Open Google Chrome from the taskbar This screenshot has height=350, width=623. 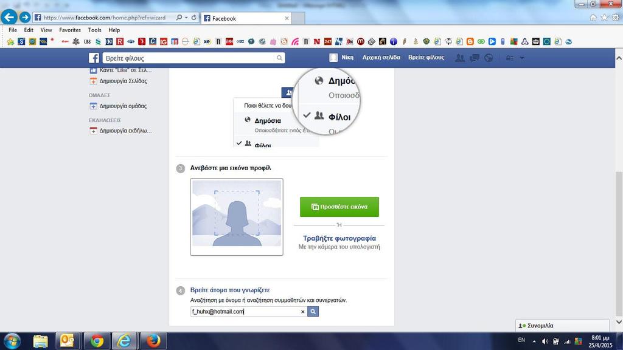pyautogui.click(x=96, y=341)
